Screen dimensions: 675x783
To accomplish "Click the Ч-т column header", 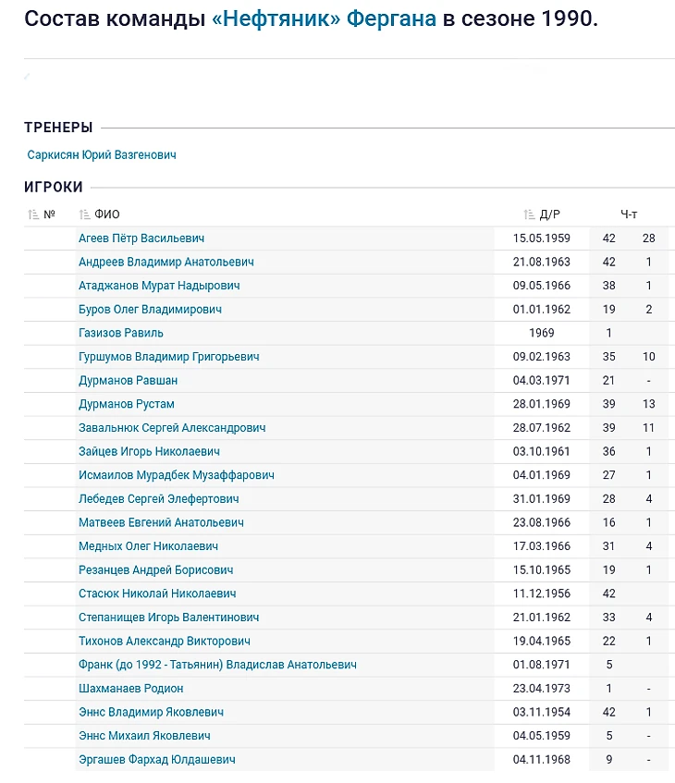I will pos(629,214).
